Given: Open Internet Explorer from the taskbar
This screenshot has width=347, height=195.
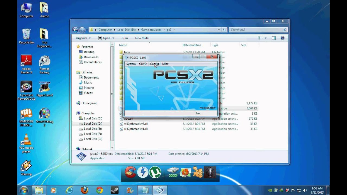Looking at the screenshot, I should [x=69, y=190].
